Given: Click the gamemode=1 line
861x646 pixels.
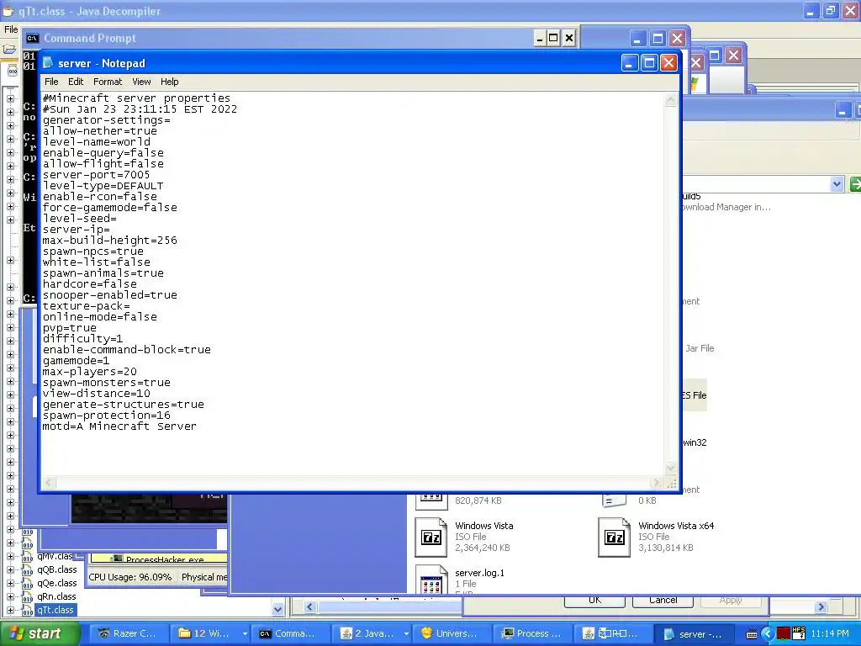Looking at the screenshot, I should coord(76,361).
